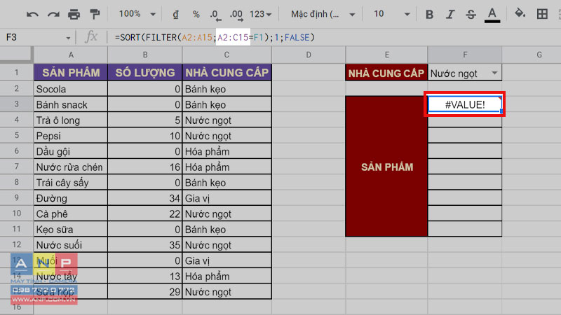Select column G header
The height and width of the screenshot is (315, 561).
[539, 55]
